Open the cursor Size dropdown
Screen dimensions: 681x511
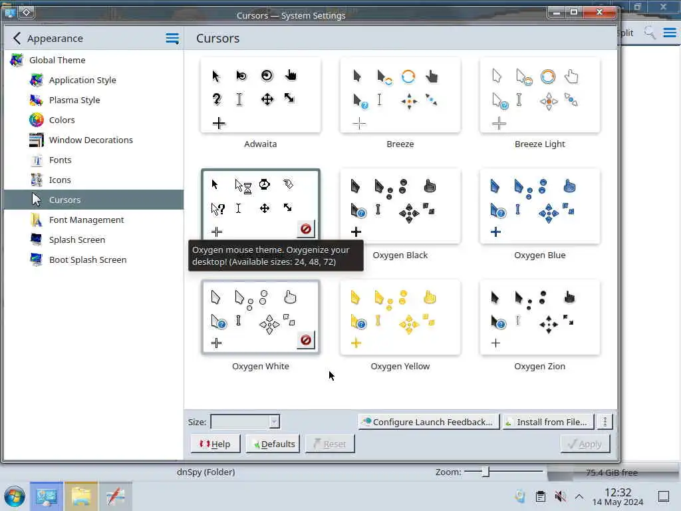point(245,421)
